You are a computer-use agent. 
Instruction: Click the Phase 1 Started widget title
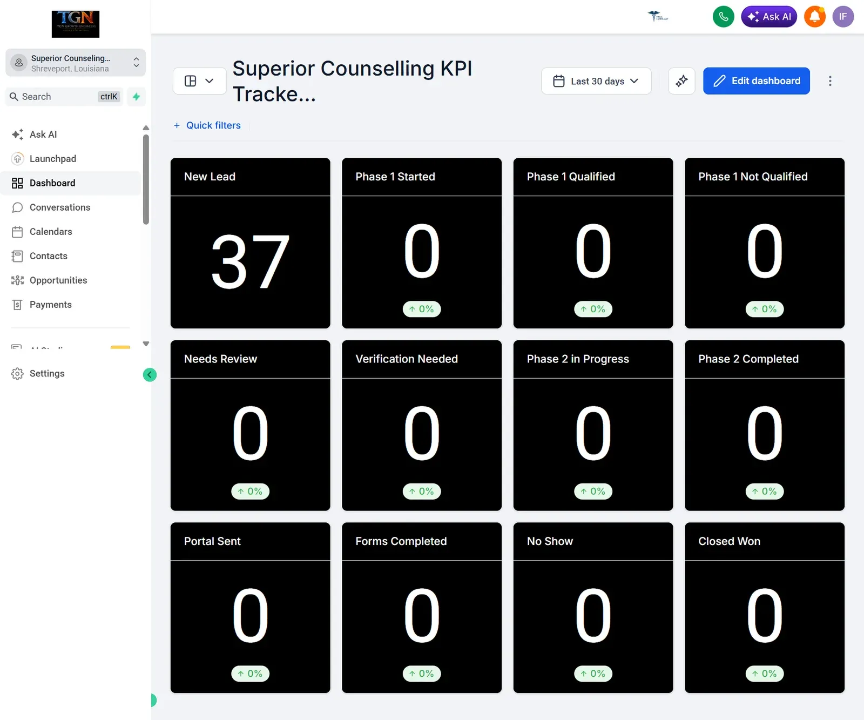point(395,177)
